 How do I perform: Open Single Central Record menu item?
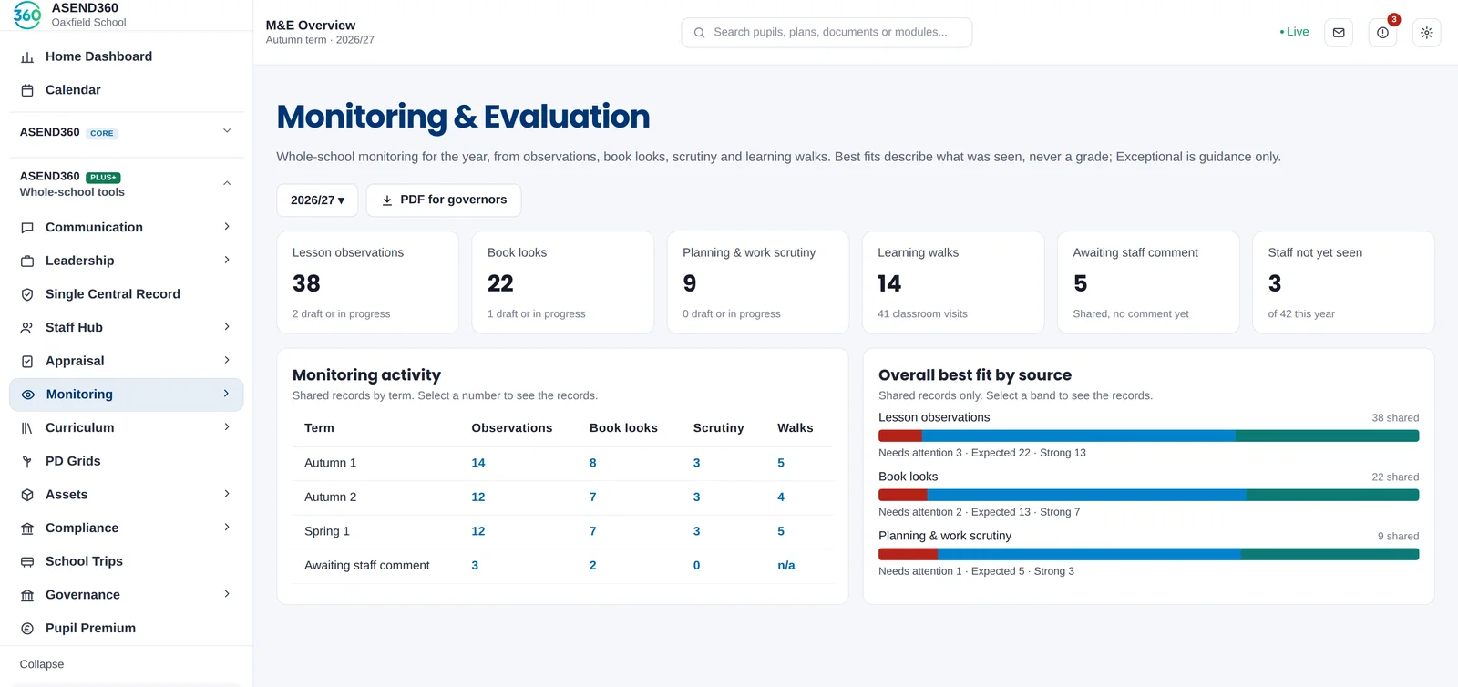click(x=126, y=294)
